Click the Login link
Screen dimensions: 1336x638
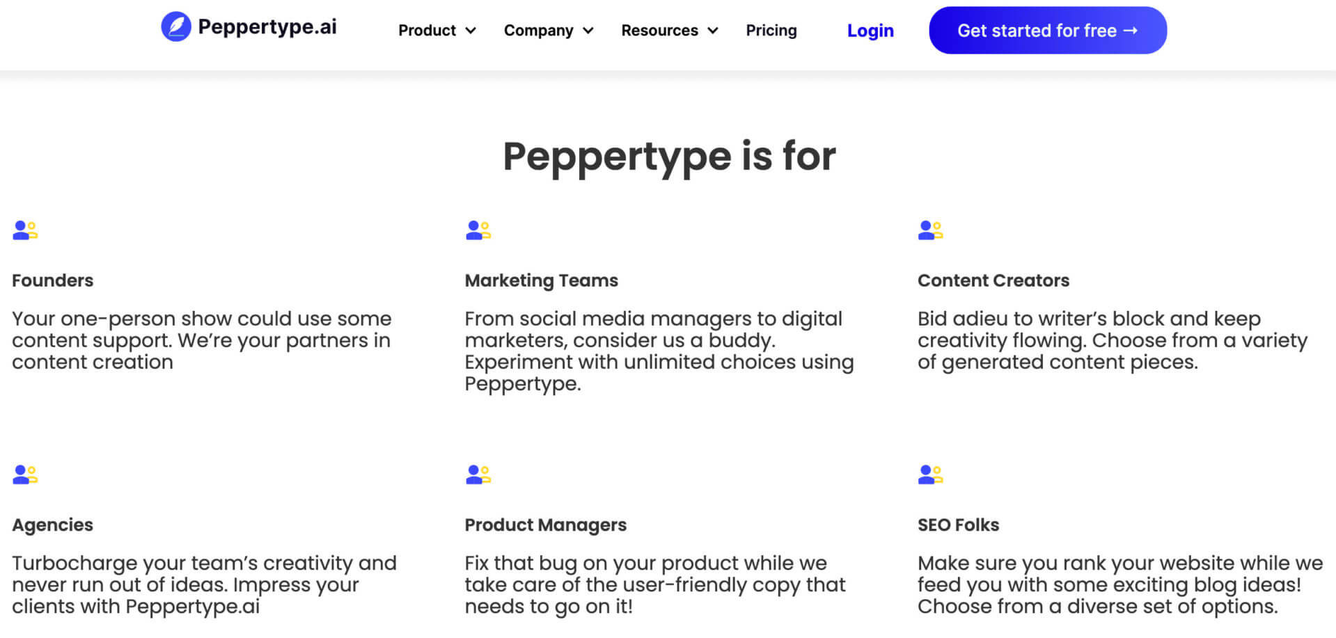point(870,31)
